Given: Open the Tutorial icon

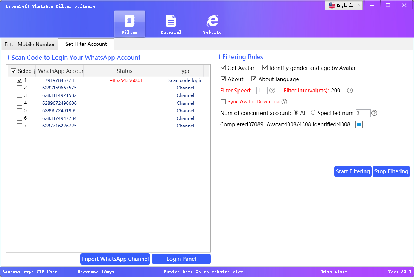Looking at the screenshot, I should pos(171,23).
